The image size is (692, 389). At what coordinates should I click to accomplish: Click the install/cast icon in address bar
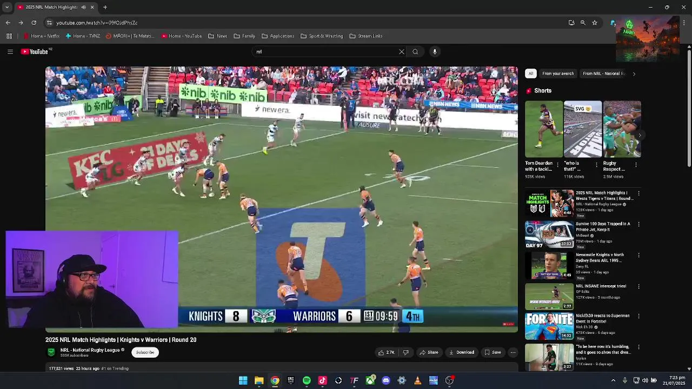click(571, 23)
